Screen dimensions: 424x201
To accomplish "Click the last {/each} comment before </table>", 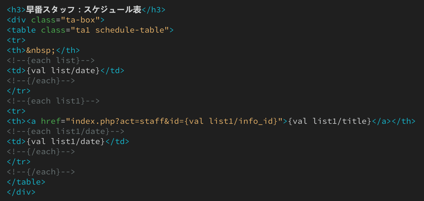I will tap(41, 172).
